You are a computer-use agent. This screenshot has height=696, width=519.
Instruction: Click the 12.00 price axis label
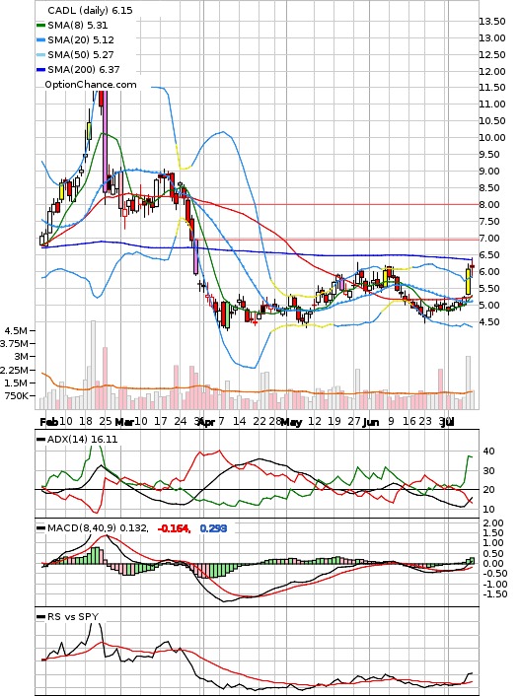pyautogui.click(x=492, y=71)
